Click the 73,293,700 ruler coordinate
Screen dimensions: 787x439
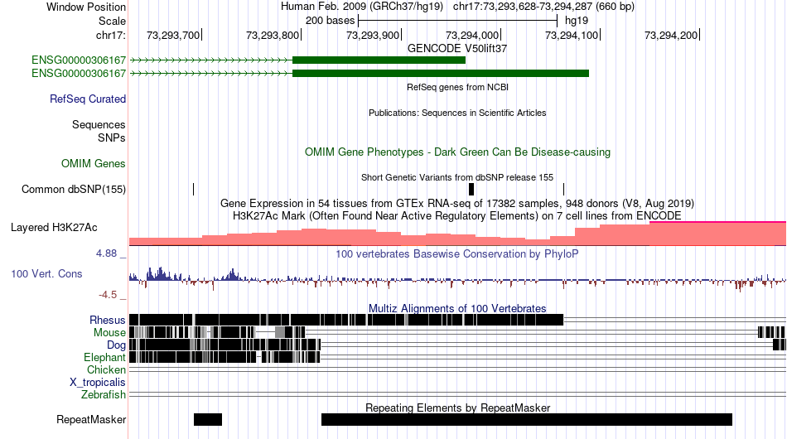[173, 35]
